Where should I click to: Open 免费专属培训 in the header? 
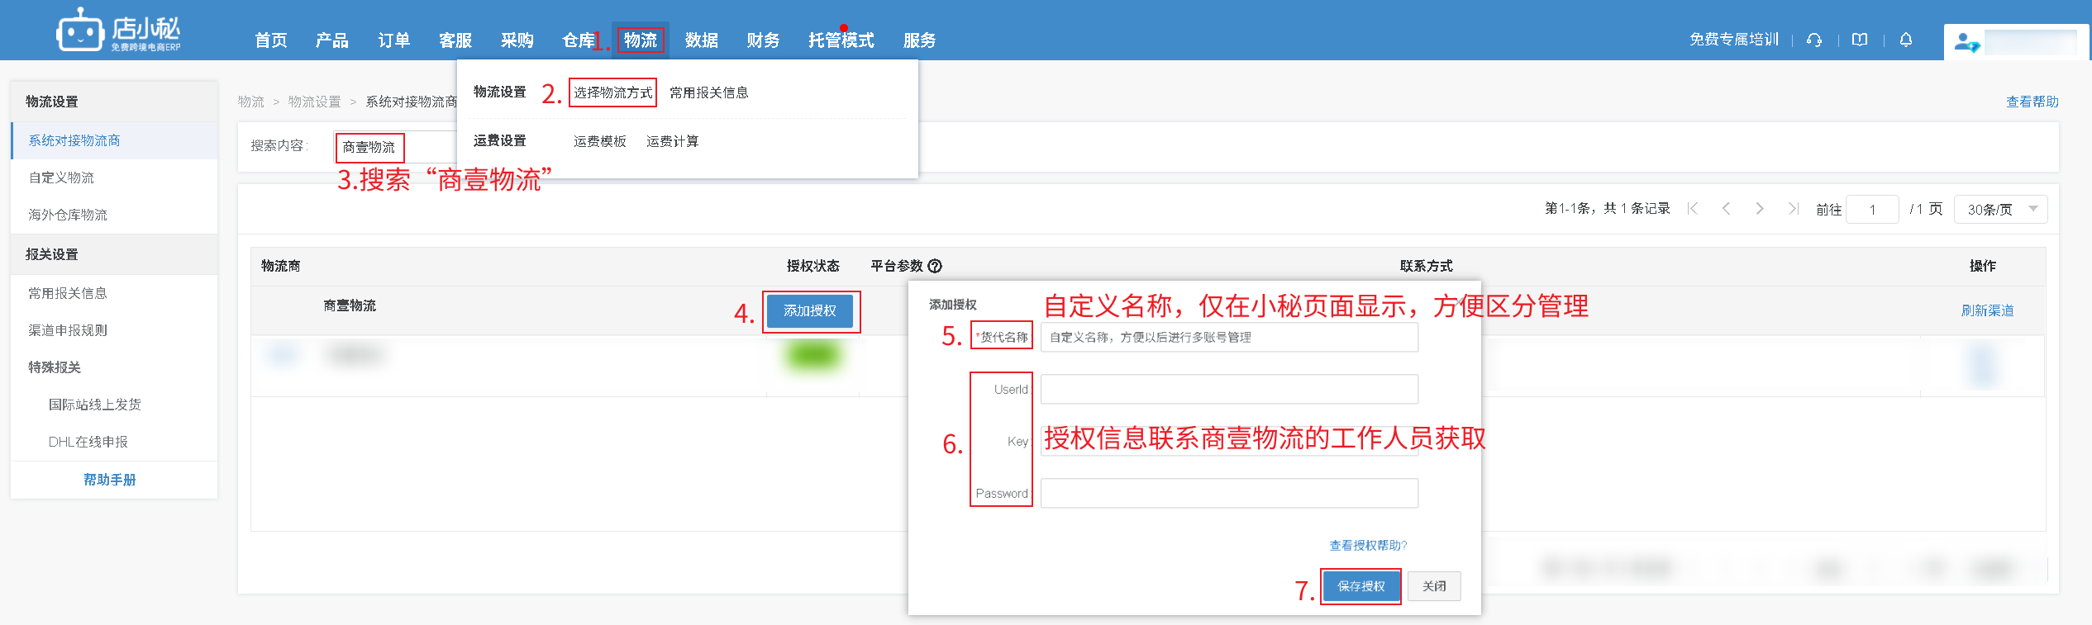(1734, 40)
